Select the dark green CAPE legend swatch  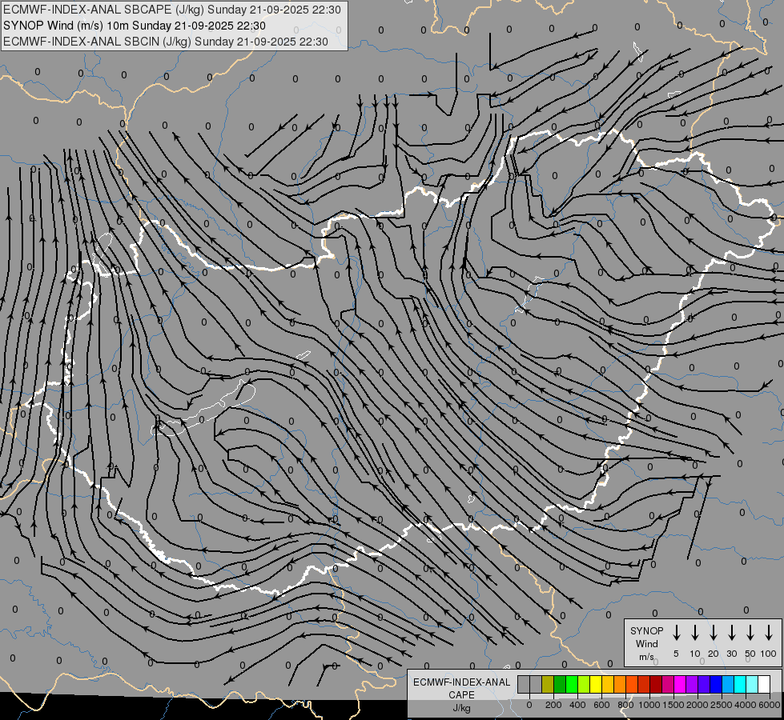click(560, 684)
